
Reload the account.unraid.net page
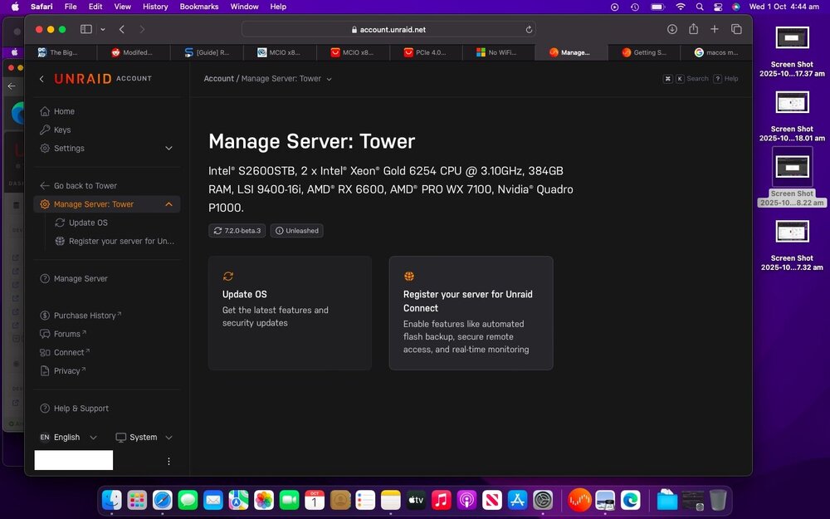point(528,30)
